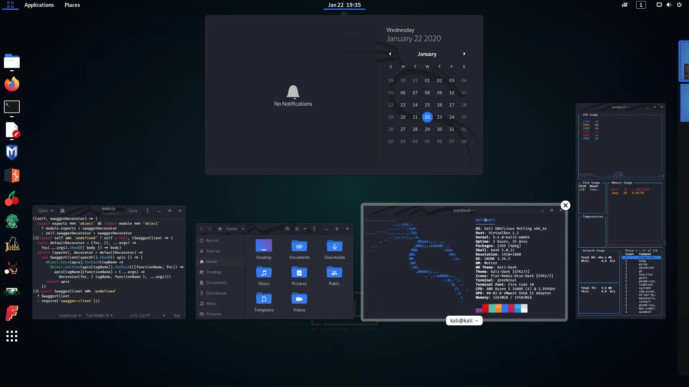
Task: Expand the Open dropdown in gedit
Action: [x=52, y=211]
